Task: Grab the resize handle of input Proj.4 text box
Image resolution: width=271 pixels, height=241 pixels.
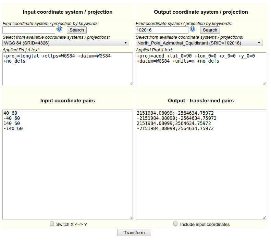Action: (x=131, y=83)
